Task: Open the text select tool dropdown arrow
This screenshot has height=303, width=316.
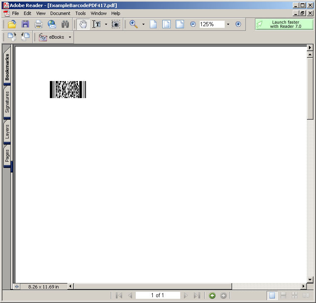Action: tap(106, 24)
